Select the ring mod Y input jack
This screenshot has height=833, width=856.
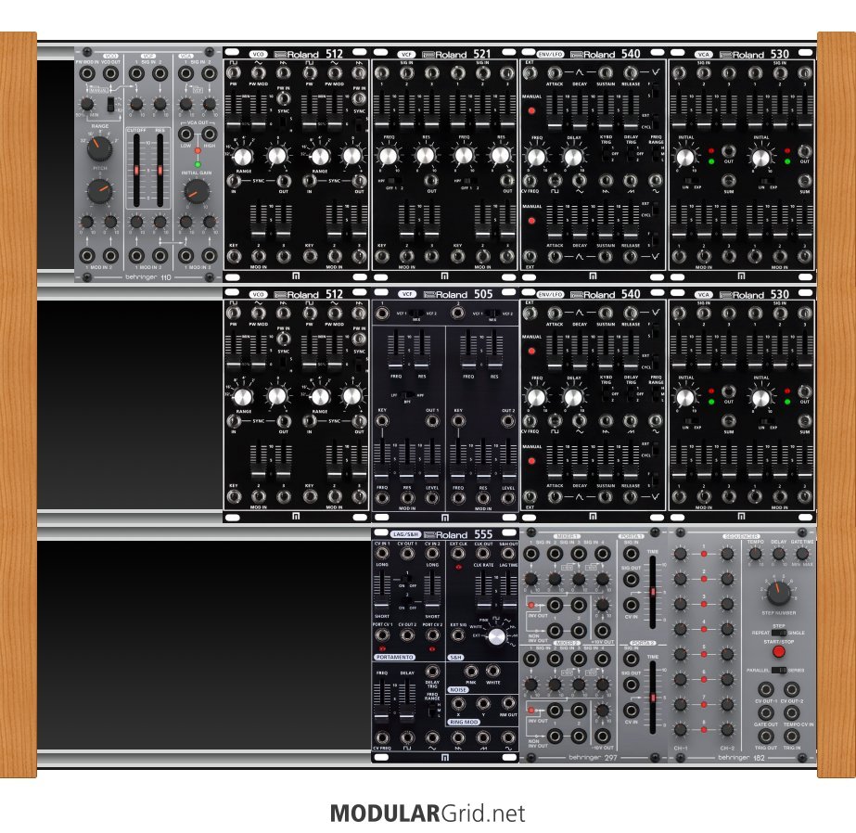click(x=483, y=703)
